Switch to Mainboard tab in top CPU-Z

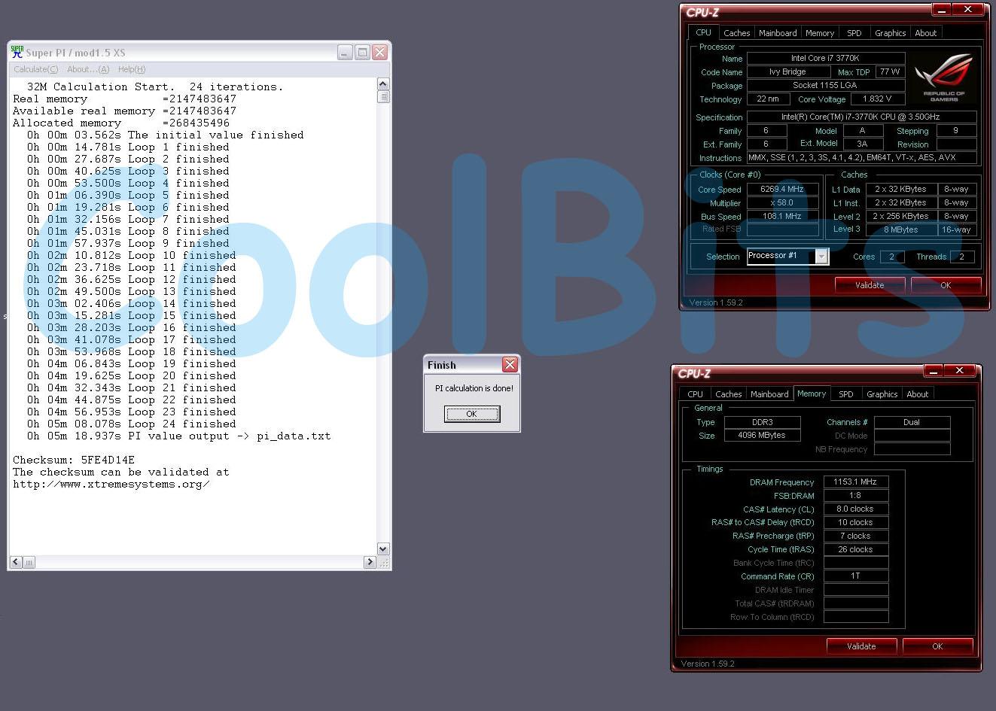click(x=778, y=33)
